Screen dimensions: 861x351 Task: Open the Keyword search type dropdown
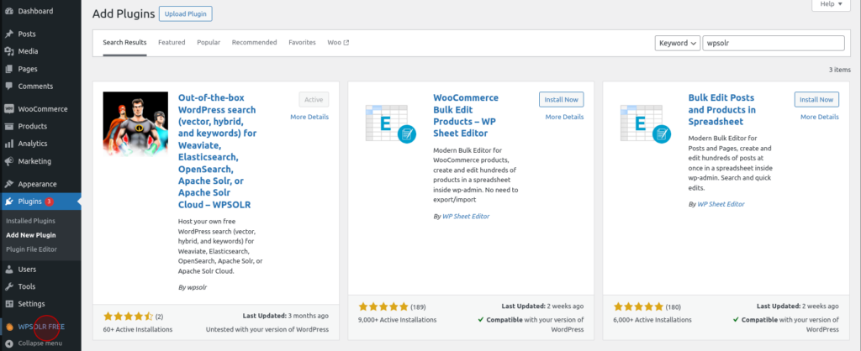pos(677,43)
